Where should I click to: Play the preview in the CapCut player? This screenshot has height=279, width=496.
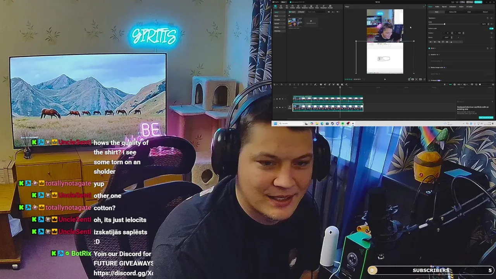coord(385,79)
